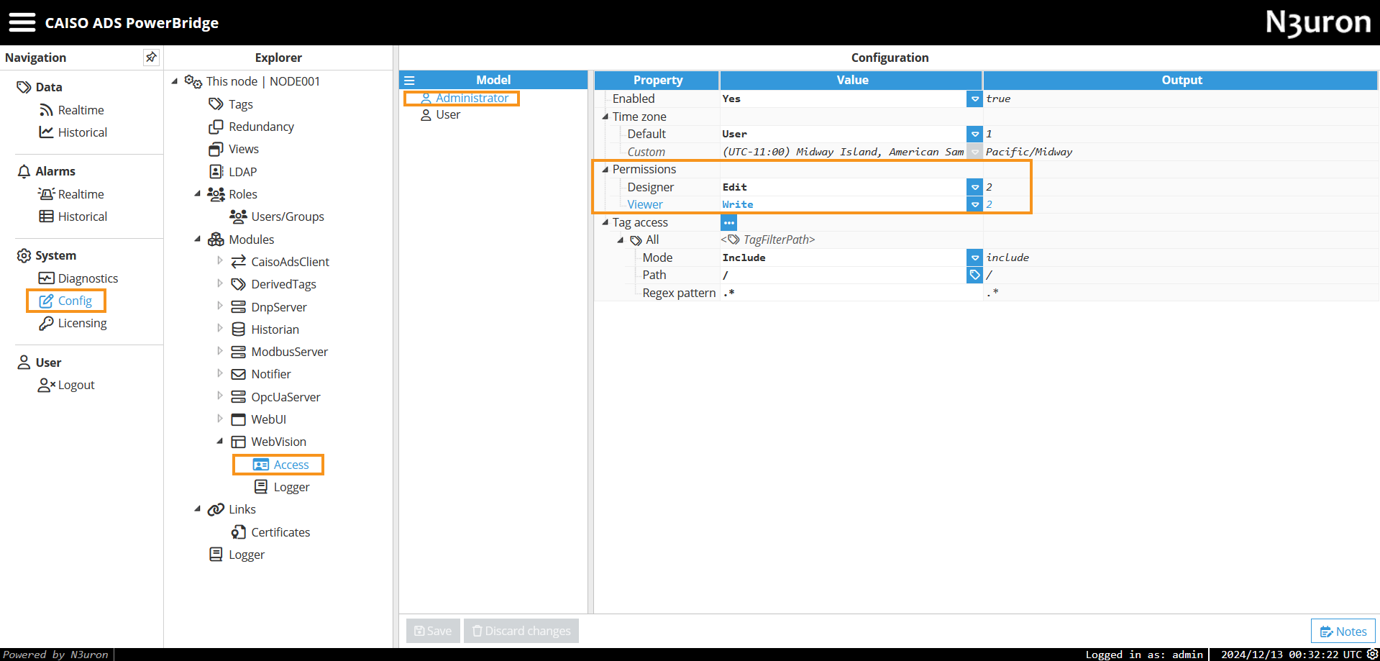Click the Notifier envelope icon

point(238,374)
